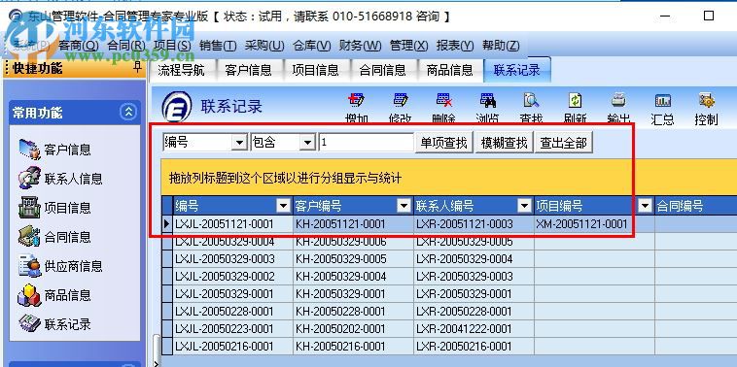Click the search value input field
This screenshot has width=737, height=367.
tap(366, 142)
